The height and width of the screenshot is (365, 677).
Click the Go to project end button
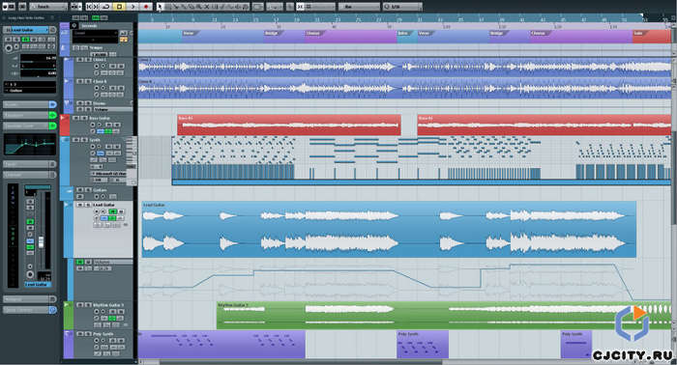click(97, 7)
